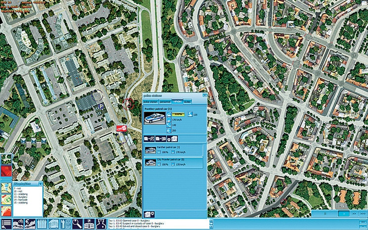
Task: Close the police stations panel
Action: (x=204, y=95)
